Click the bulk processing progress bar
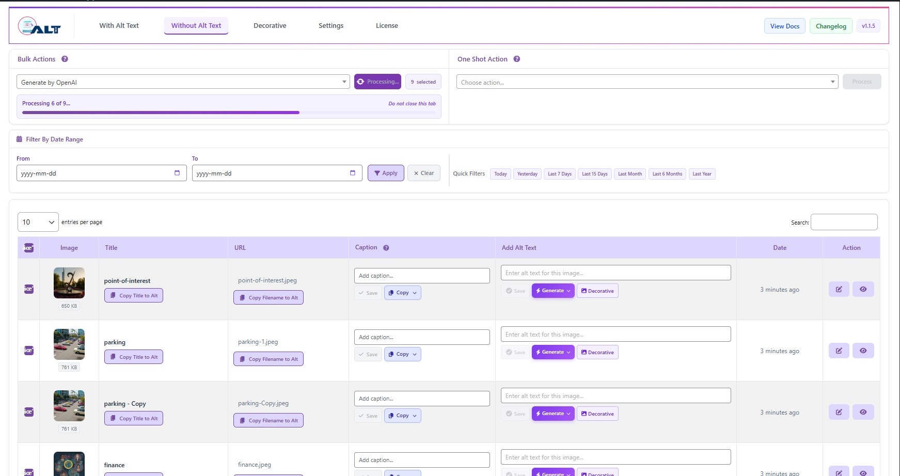Viewport: 900px width, 476px height. point(229,112)
